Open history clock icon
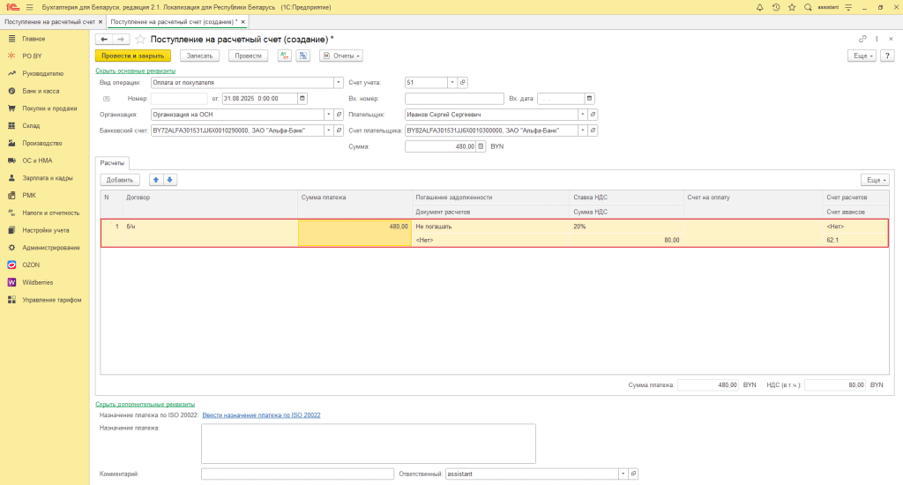This screenshot has width=903, height=485. pyautogui.click(x=776, y=7)
